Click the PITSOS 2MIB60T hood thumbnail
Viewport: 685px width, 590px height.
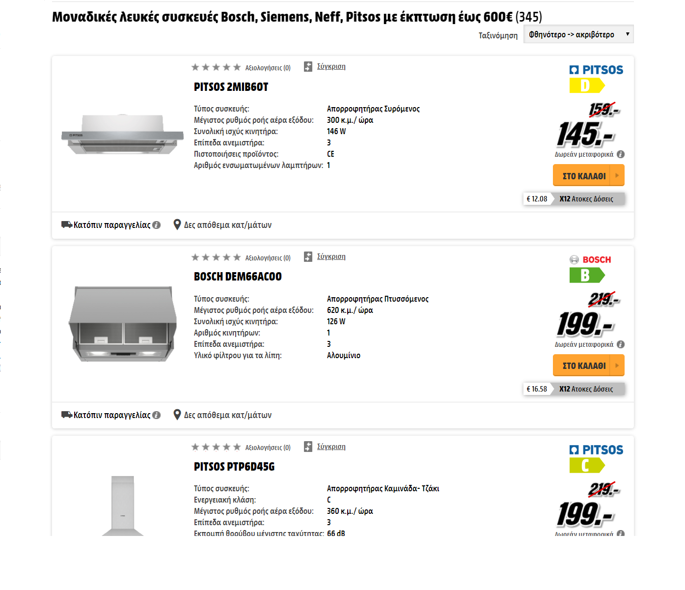point(122,135)
